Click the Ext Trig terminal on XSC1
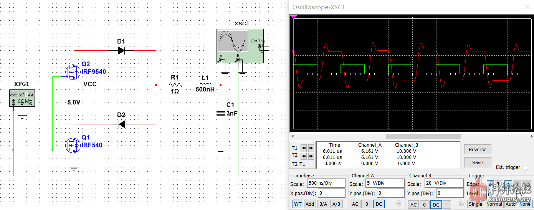 tap(260, 46)
